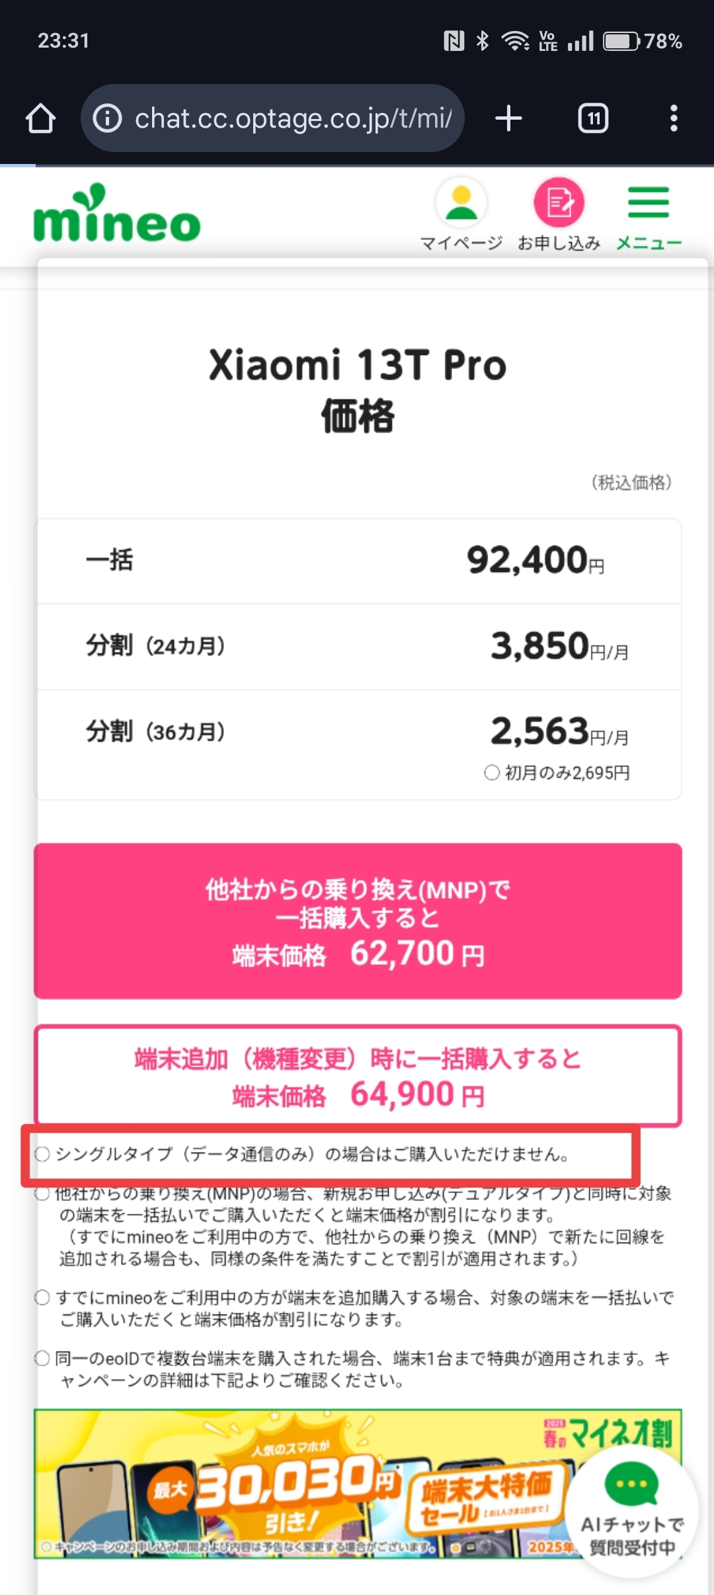Tap the pink MNP 62,700円 price banner
The height and width of the screenshot is (1595, 714).
(x=358, y=920)
